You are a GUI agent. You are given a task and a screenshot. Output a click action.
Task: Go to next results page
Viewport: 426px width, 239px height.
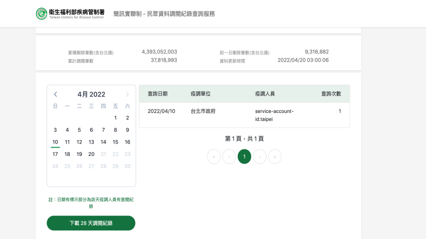point(260,156)
